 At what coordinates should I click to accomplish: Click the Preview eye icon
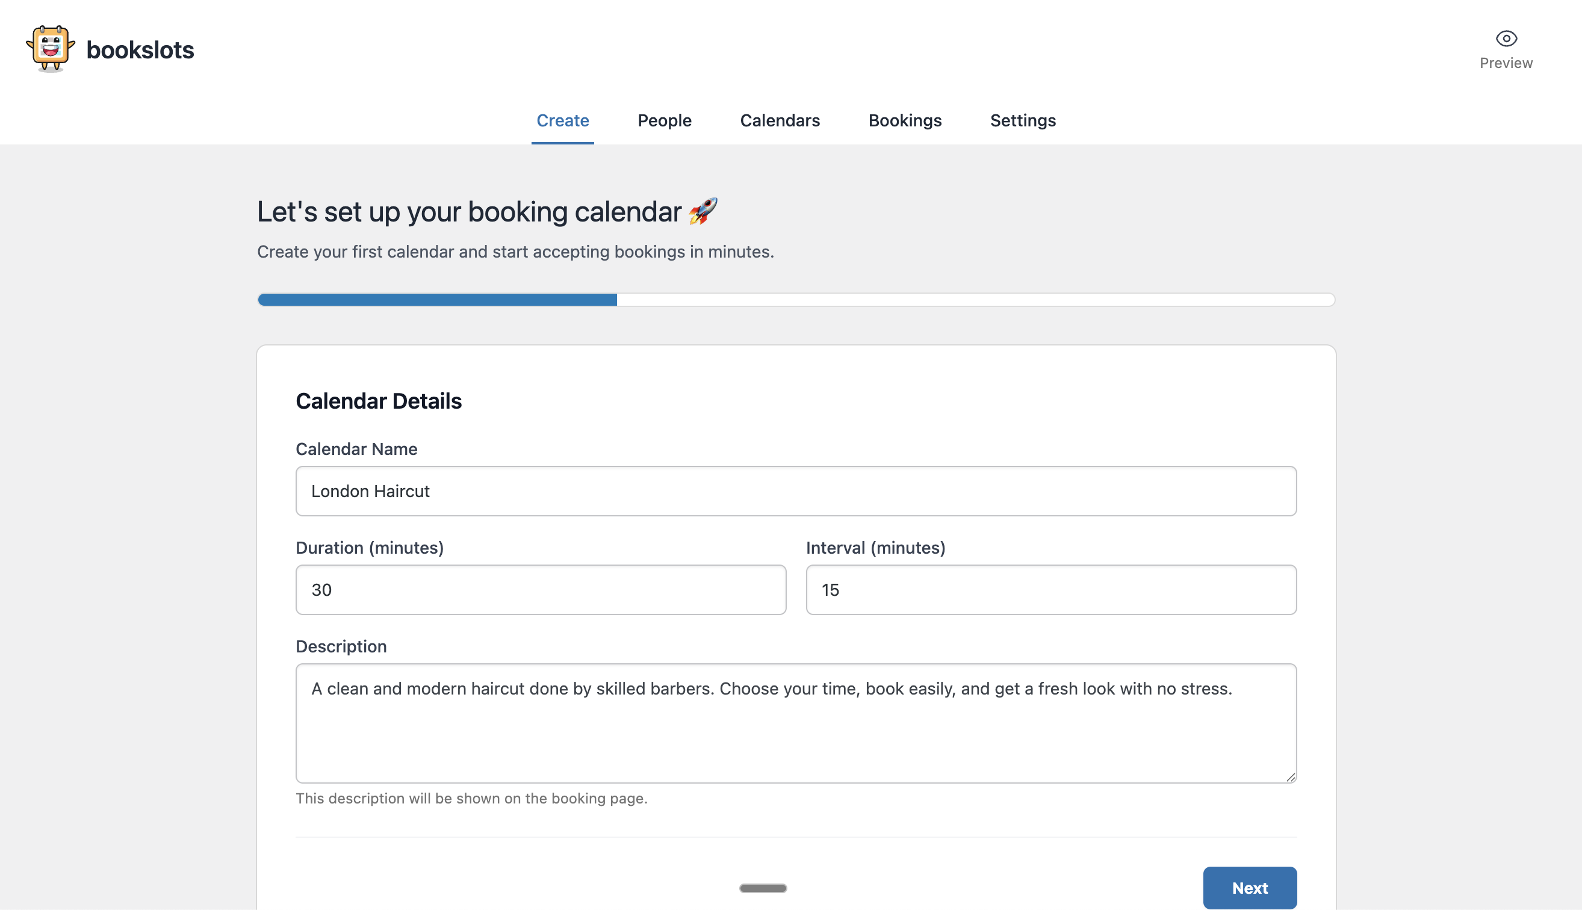1506,39
